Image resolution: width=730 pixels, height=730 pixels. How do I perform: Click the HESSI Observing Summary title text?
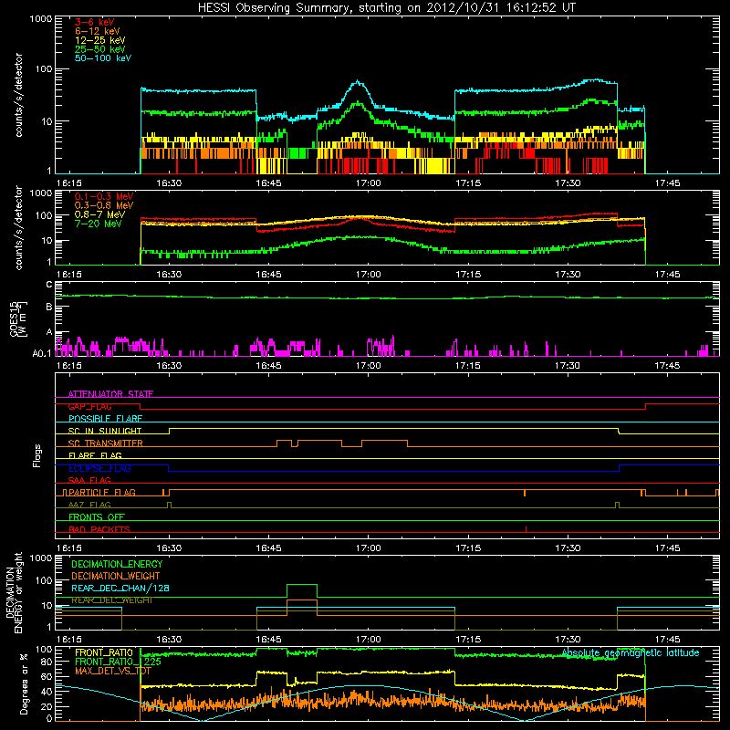387,8
